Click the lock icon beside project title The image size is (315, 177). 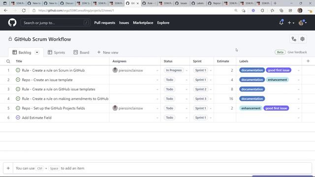click(10, 39)
